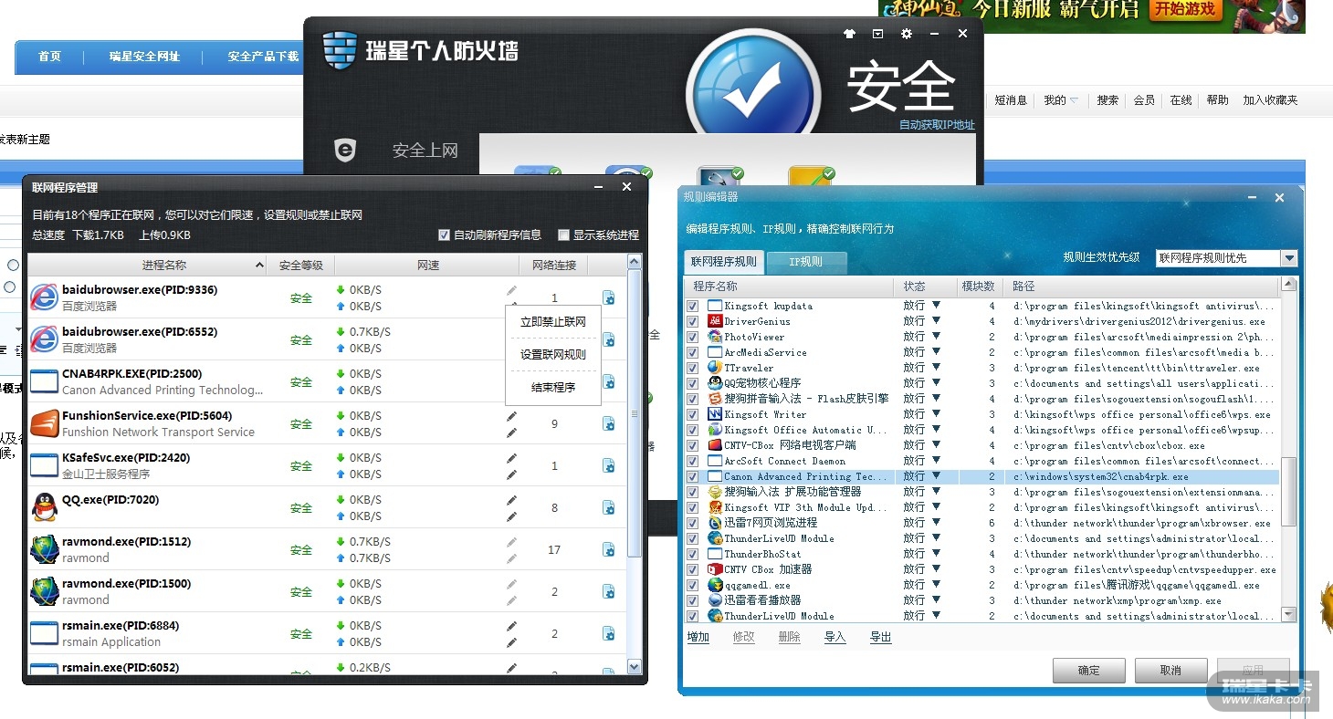Viewport: 1333px width, 719px height.
Task: Click the rule icon for ravmond.exe PID:1512
Action: [608, 549]
